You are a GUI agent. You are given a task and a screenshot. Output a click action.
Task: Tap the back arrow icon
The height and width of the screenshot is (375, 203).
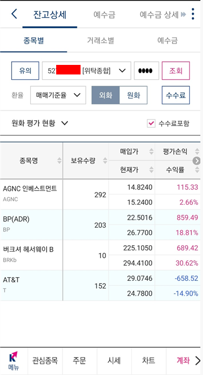14,14
